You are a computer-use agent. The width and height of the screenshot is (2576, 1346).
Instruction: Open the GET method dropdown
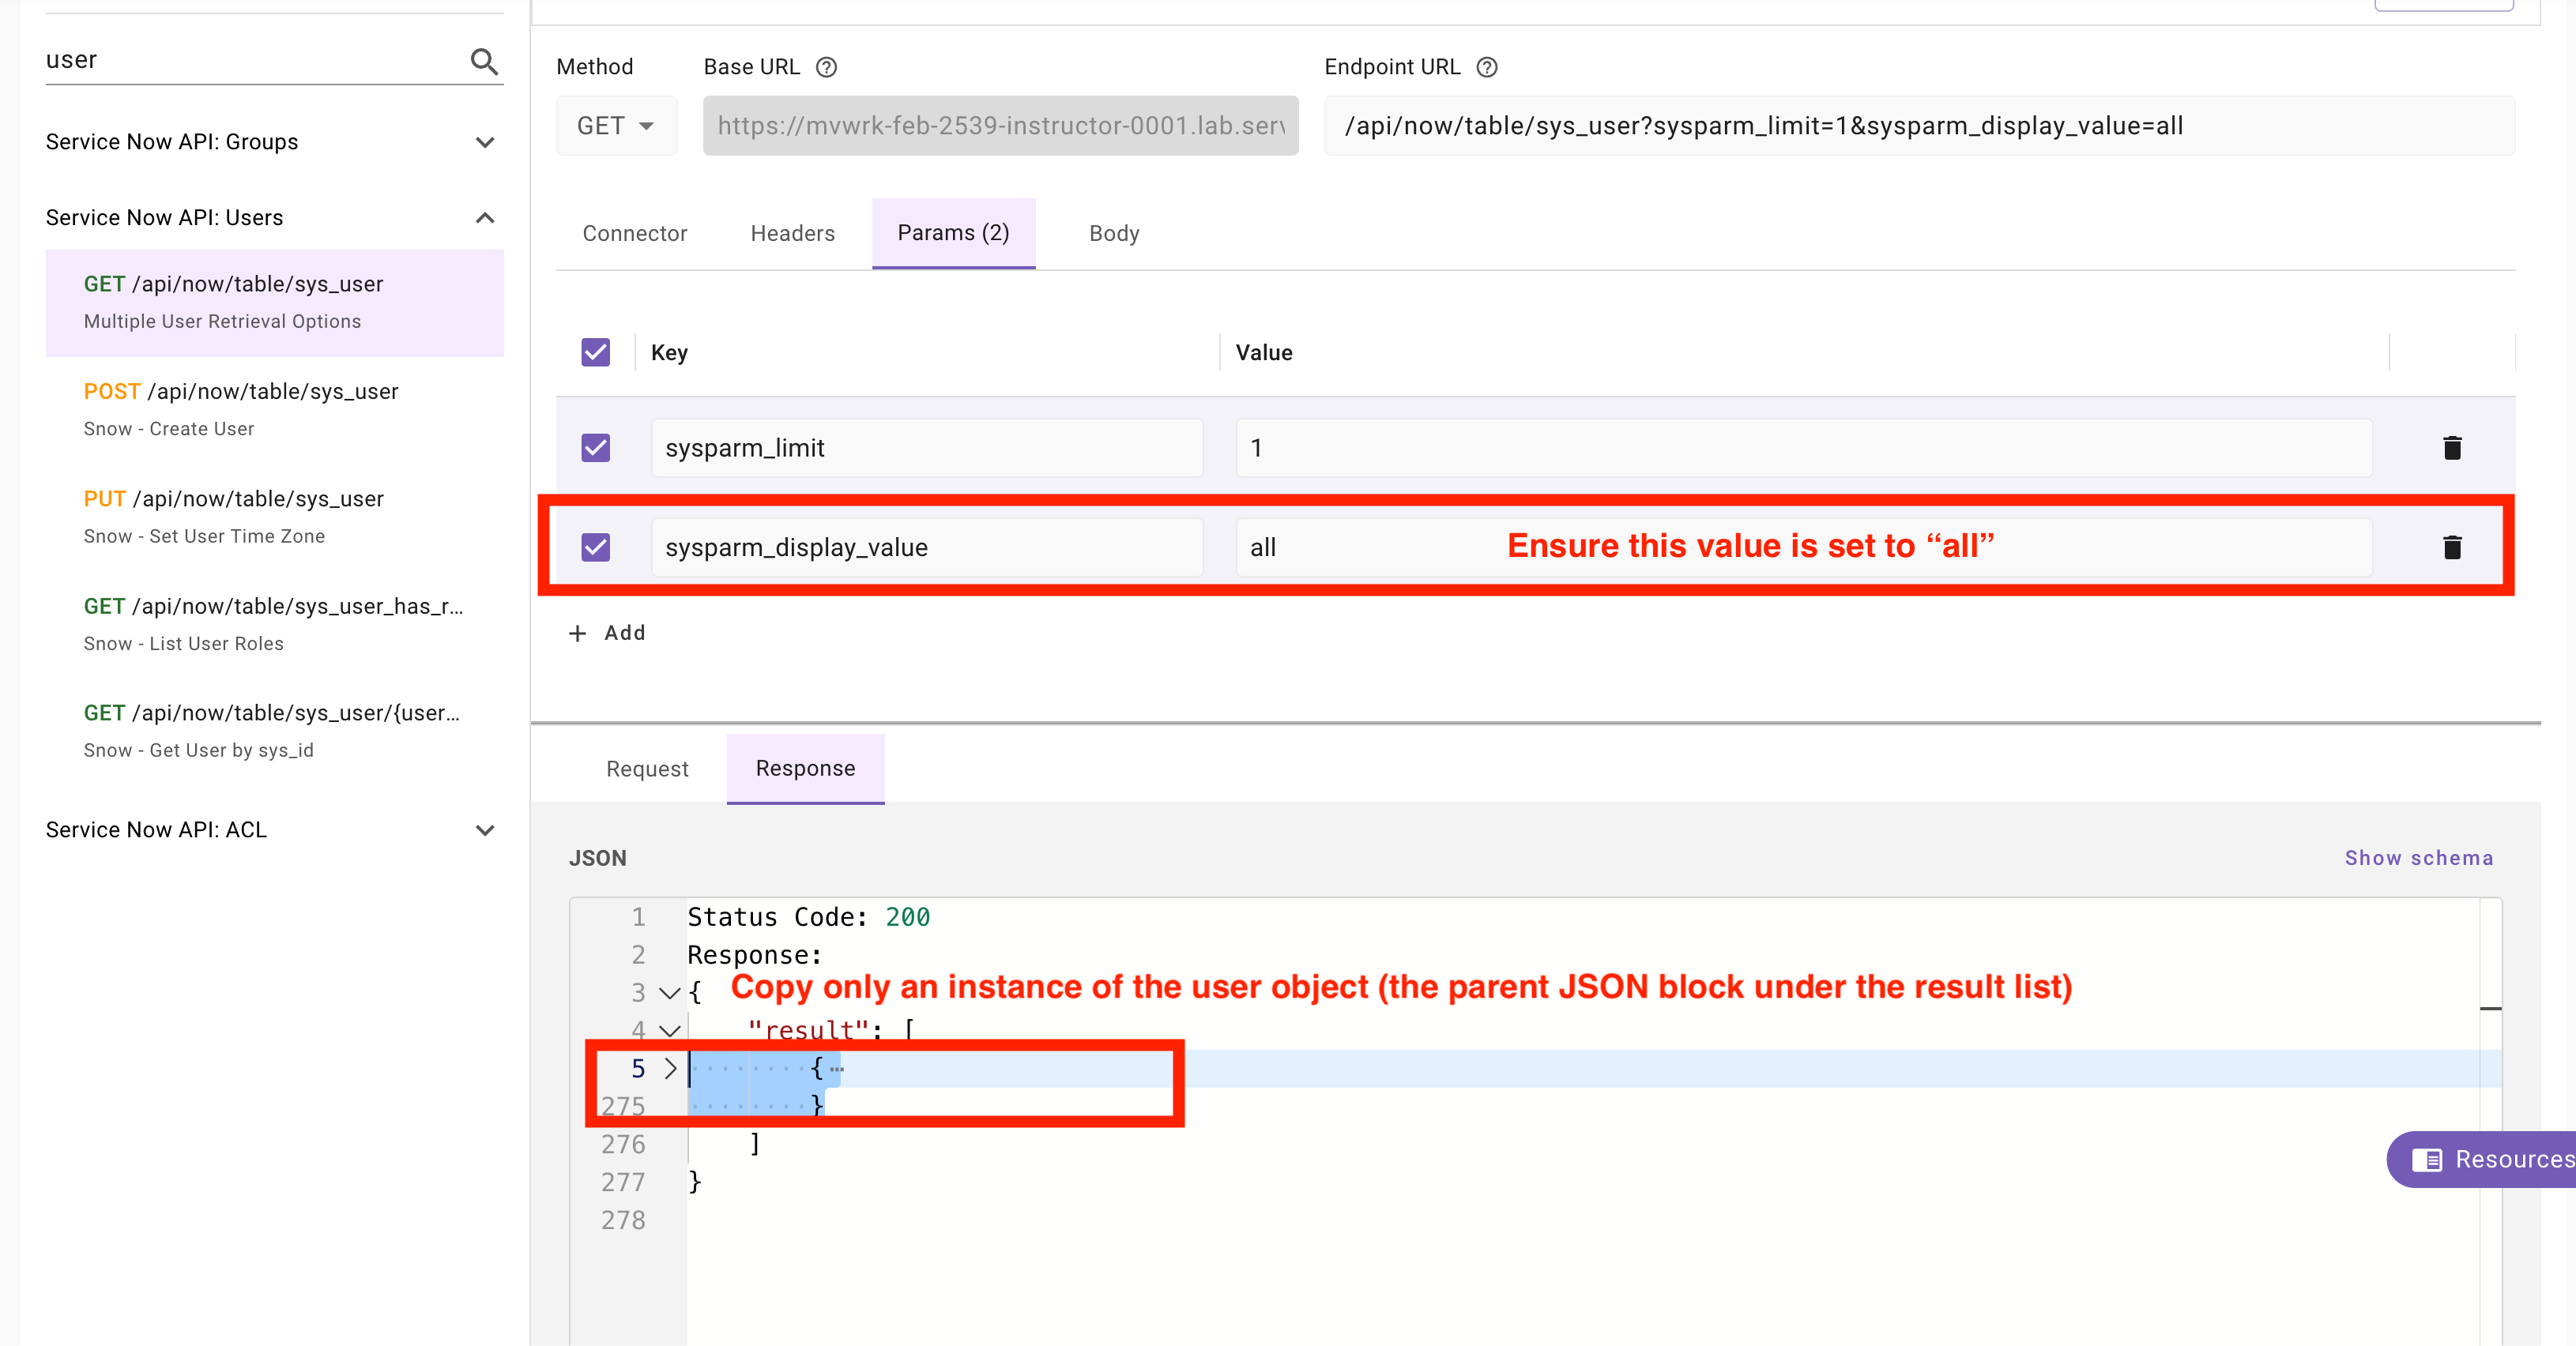point(616,126)
